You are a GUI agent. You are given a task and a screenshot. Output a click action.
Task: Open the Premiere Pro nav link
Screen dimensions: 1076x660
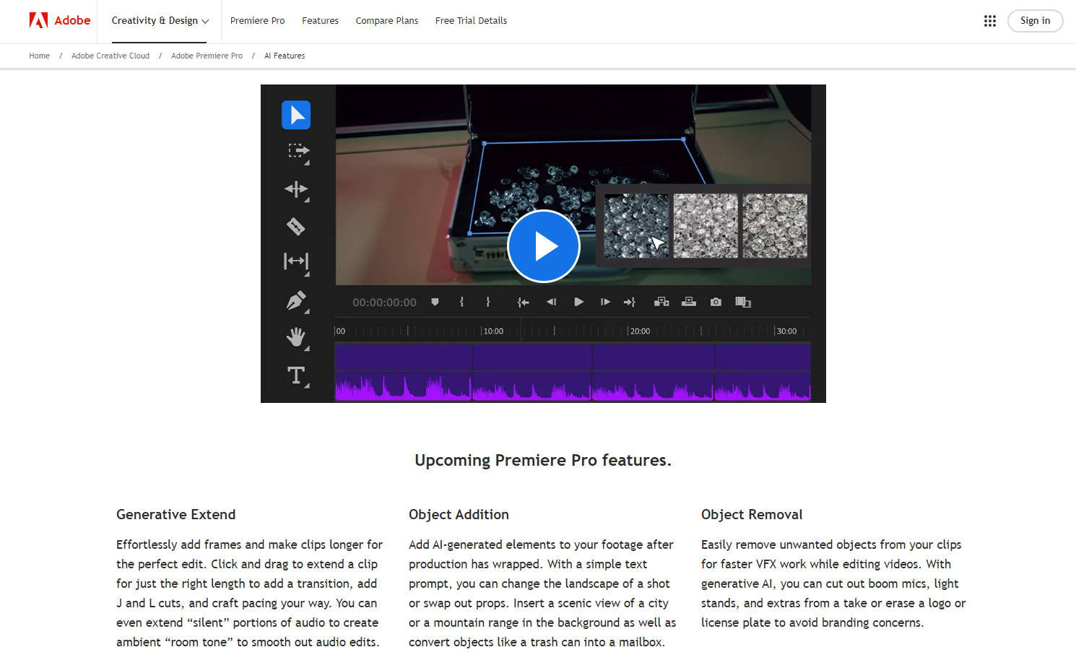click(257, 20)
